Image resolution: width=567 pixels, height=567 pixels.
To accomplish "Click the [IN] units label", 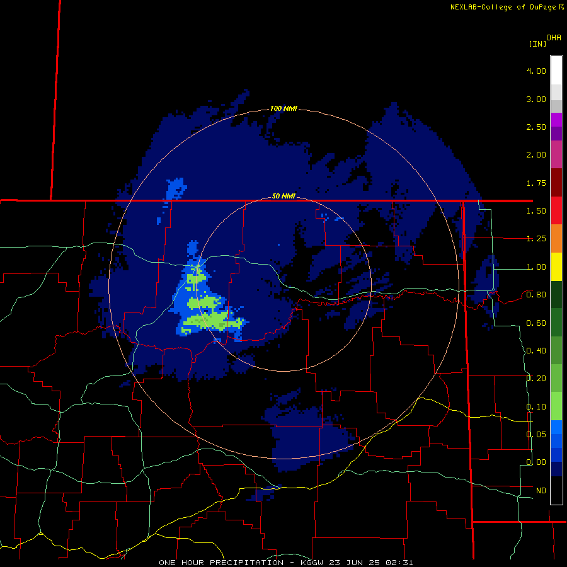I will point(538,43).
